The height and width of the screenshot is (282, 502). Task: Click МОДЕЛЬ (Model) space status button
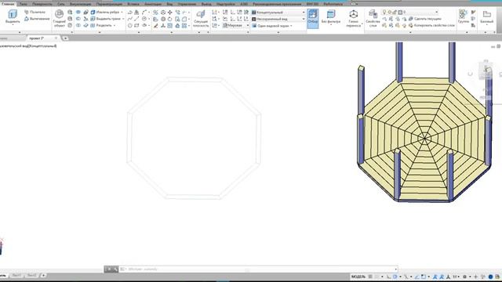358,277
